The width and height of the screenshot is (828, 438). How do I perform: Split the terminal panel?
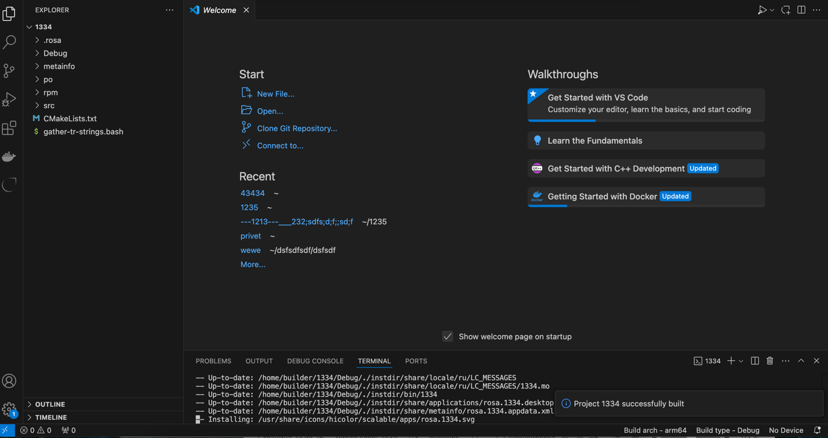754,361
